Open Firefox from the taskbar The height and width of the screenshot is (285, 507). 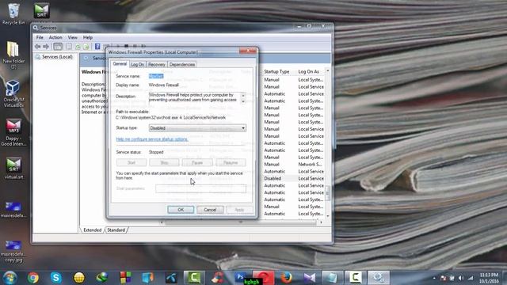[287, 278]
